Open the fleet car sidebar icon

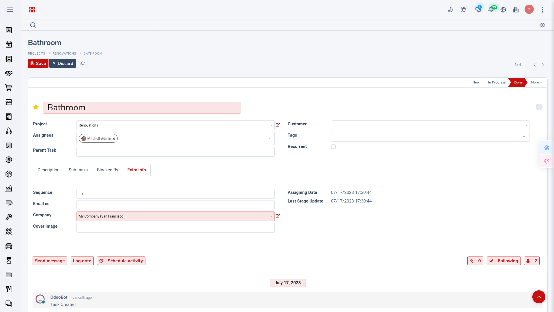(9, 246)
